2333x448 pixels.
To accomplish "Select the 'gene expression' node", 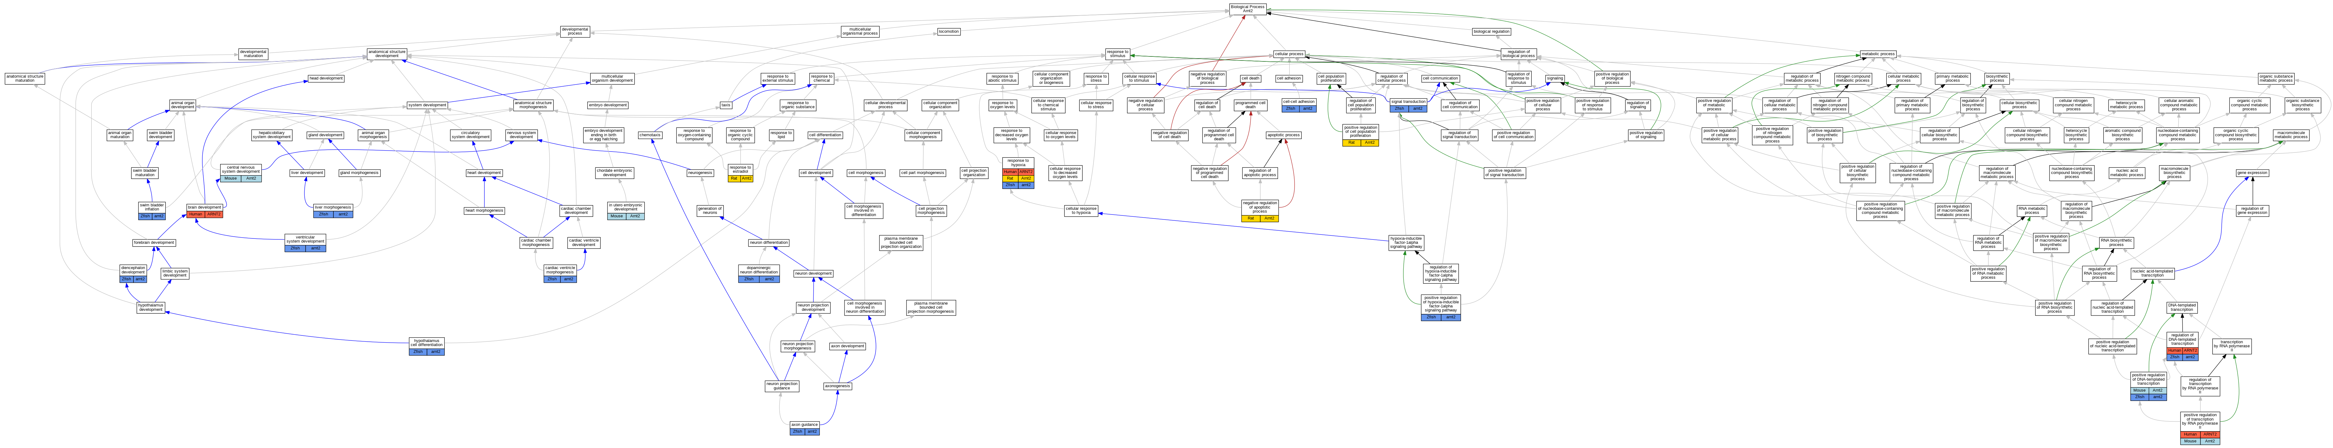I will click(x=2253, y=172).
